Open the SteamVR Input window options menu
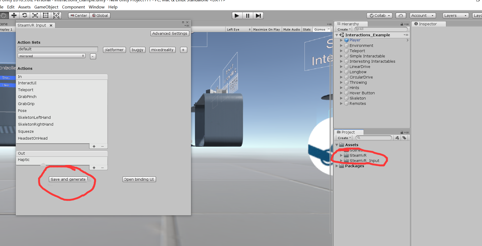482x246 pixels. pos(187,26)
